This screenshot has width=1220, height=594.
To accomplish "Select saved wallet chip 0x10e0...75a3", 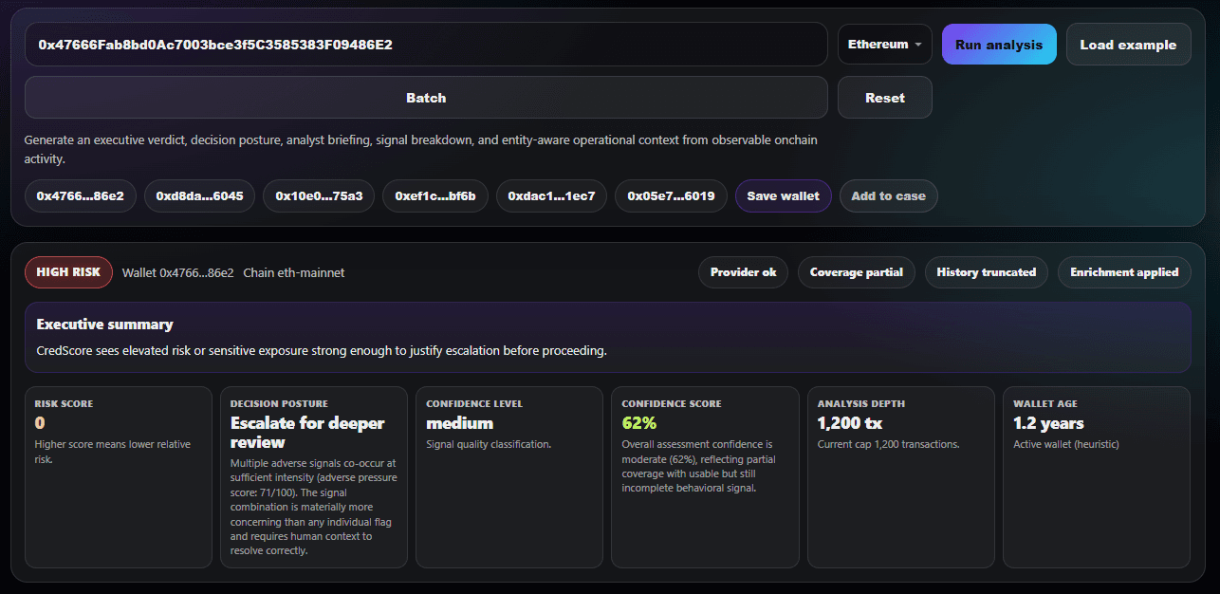I will [x=319, y=196].
